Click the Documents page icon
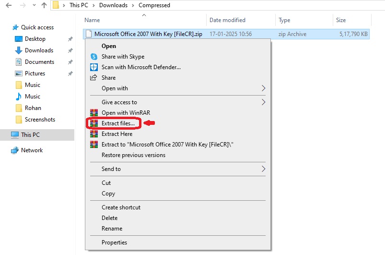Viewport: 385px width, 255px height. 19,62
